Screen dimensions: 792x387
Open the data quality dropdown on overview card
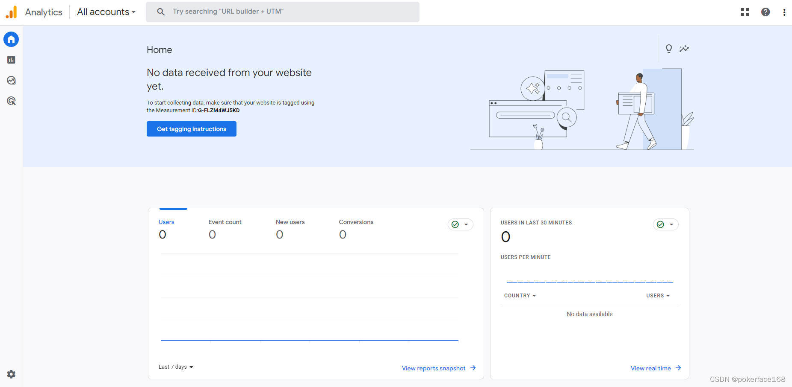461,224
